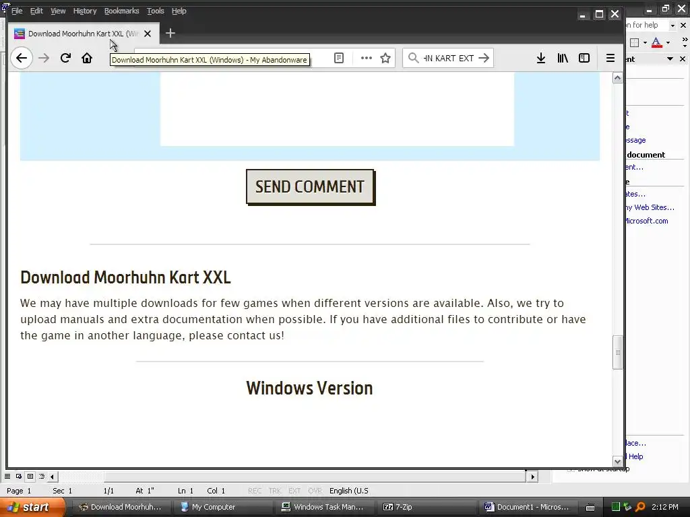Open the Help menu
Image resolution: width=690 pixels, height=517 pixels.
coord(179,11)
